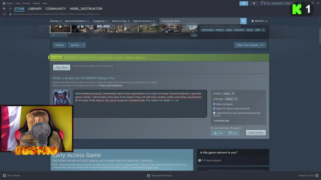Viewport: 321px width, 180px height.
Task: Open Friends & Chat
Action: pos(308,175)
